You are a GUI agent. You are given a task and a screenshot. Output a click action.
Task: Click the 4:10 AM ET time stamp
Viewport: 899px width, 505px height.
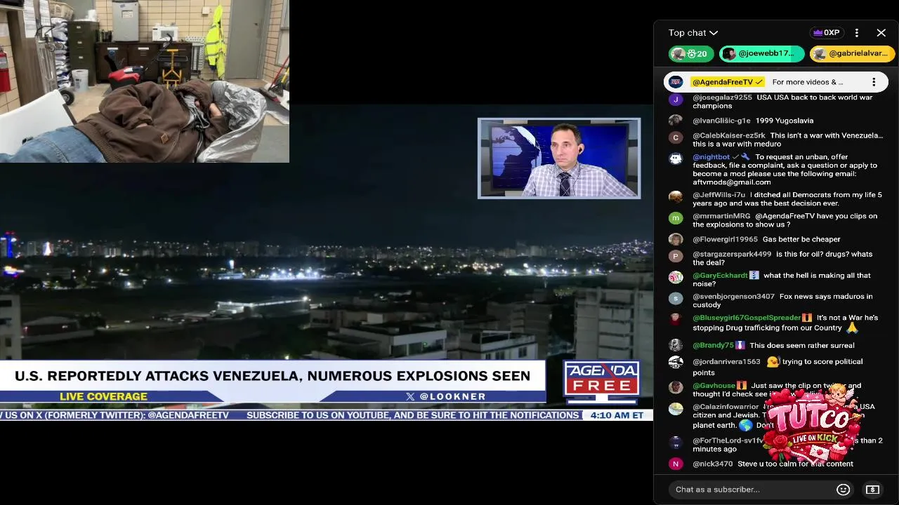[x=617, y=415]
